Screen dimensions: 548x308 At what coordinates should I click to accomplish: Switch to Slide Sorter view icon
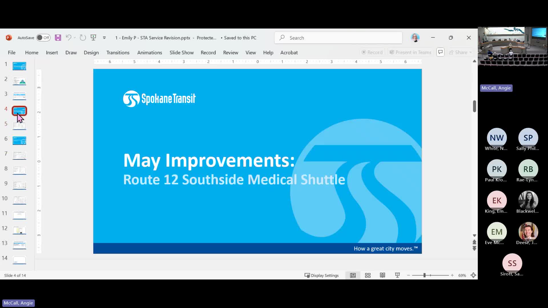pyautogui.click(x=368, y=275)
